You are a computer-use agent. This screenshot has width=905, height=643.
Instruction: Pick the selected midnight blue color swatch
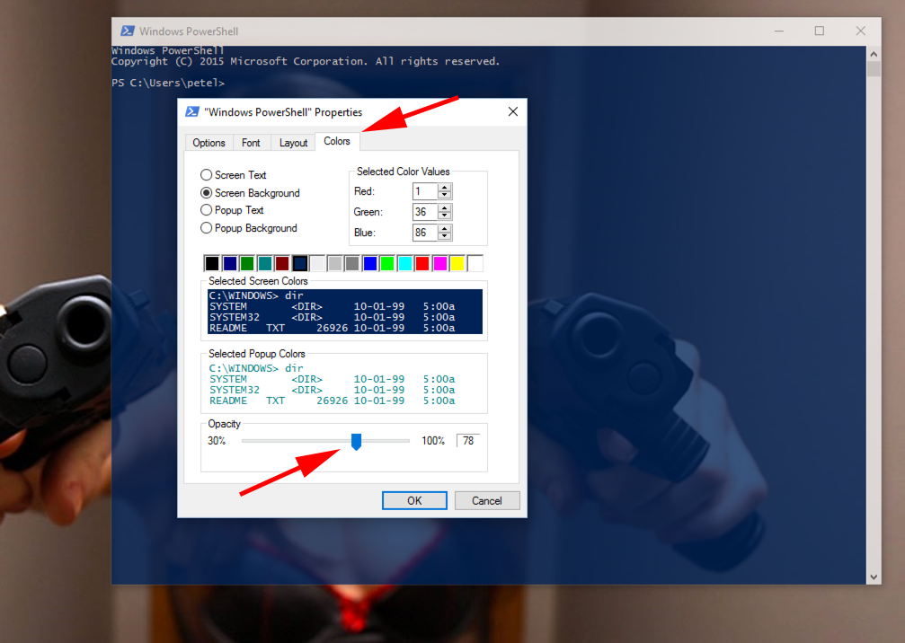click(x=299, y=263)
